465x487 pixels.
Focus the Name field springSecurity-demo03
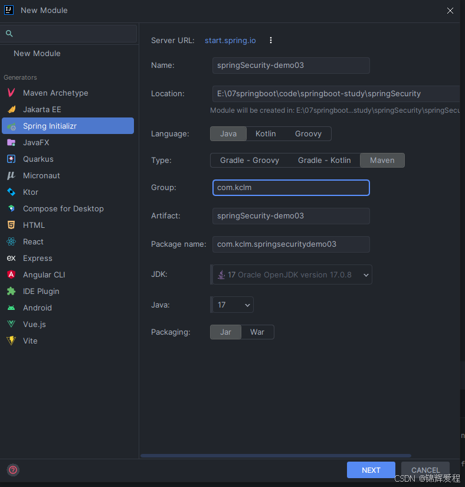291,65
